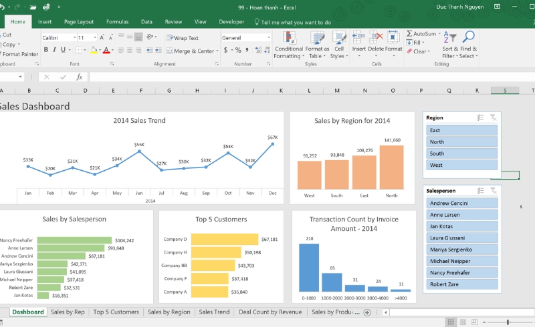This screenshot has width=535, height=327.
Task: Click the Decrease Decimal icon
Action: click(267, 50)
